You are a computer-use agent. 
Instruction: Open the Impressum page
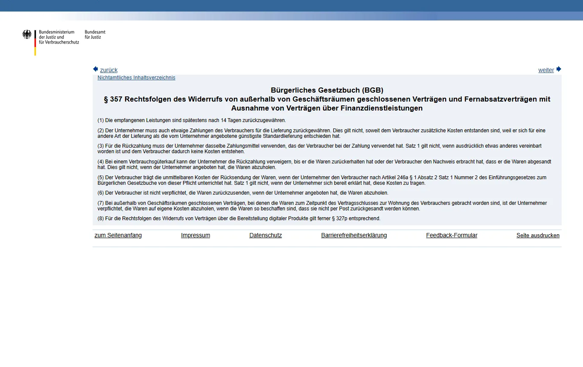pyautogui.click(x=195, y=235)
